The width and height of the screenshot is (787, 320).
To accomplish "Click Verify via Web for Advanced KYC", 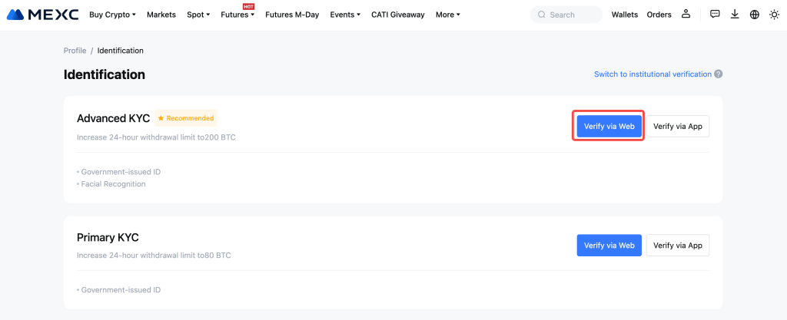I will 609,126.
